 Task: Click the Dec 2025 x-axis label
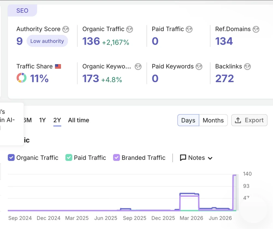[163, 218]
